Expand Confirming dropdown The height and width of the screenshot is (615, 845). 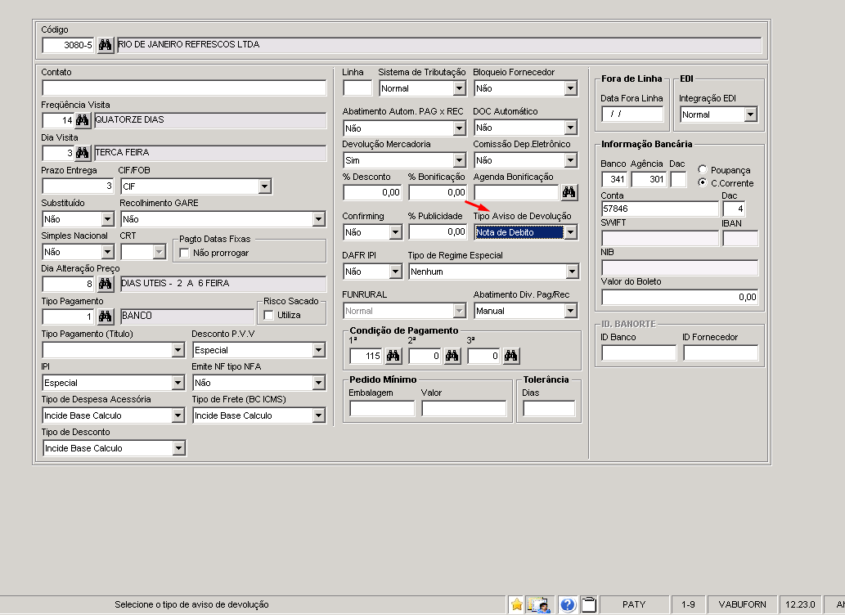396,232
